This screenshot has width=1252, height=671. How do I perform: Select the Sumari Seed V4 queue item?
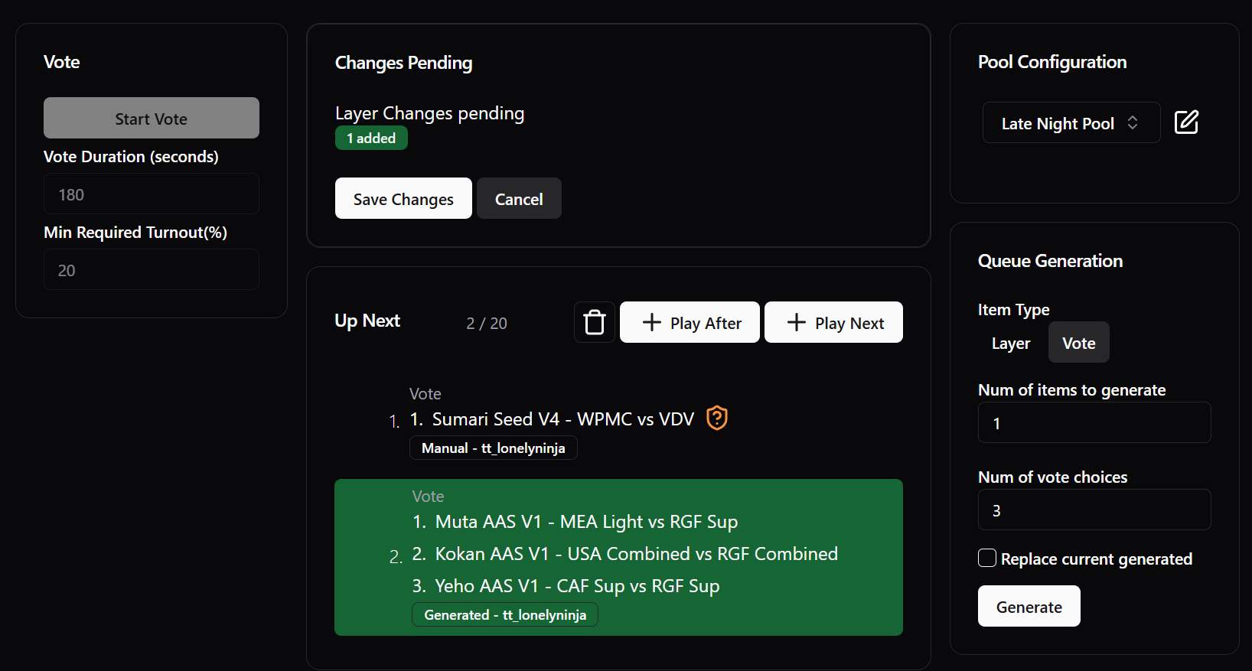[618, 422]
